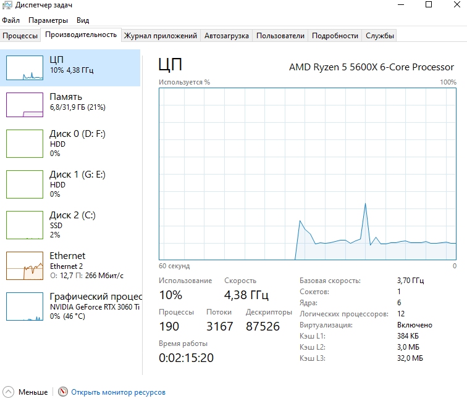This screenshot has width=467, height=399.
Task: Select the ЦП mini graph thumbnail
Action: point(24,68)
